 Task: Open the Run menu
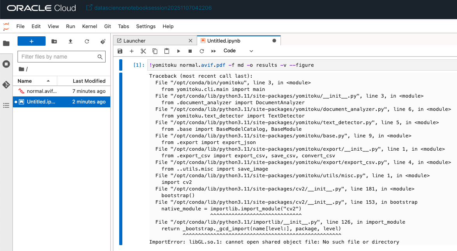(x=71, y=26)
